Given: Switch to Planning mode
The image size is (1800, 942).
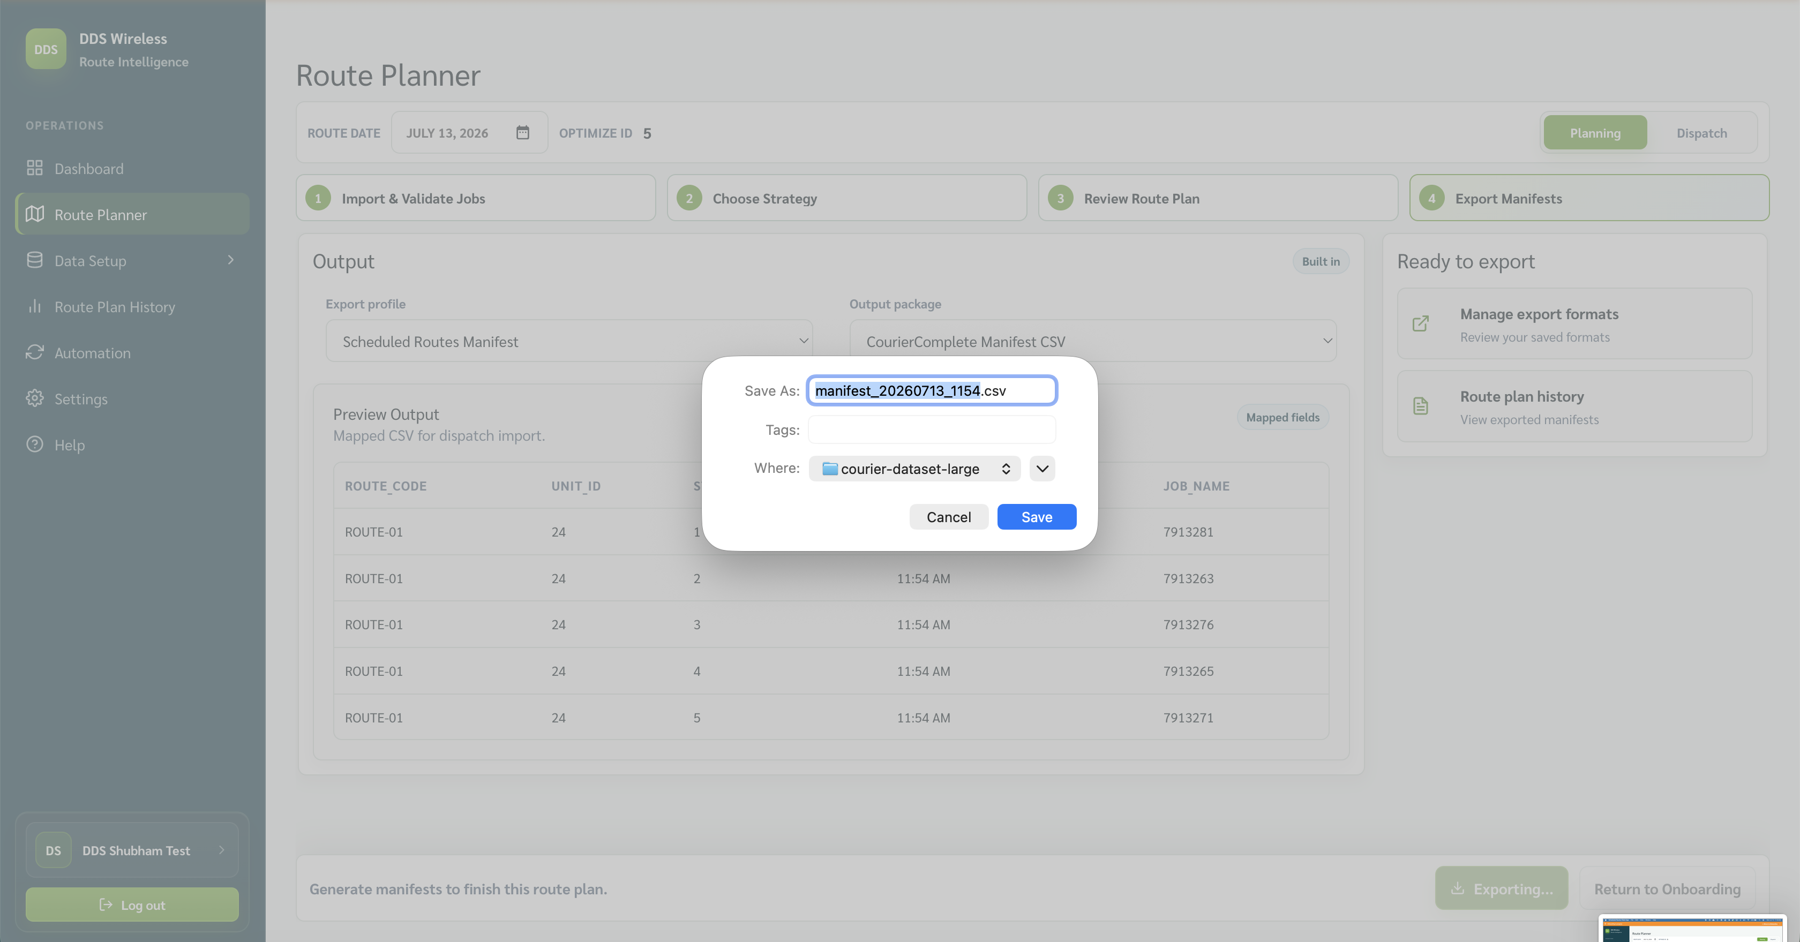Looking at the screenshot, I should (x=1595, y=133).
